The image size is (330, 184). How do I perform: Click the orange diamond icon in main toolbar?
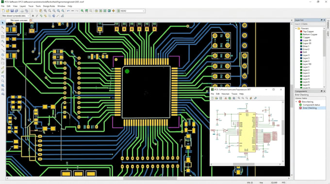[114, 11]
